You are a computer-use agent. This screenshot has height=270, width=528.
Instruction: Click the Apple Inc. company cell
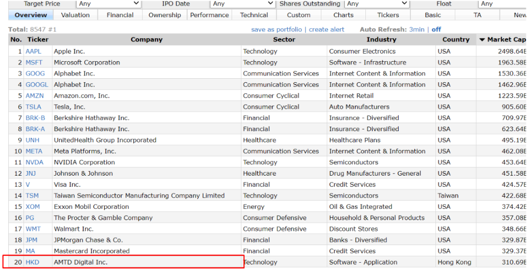click(146, 51)
